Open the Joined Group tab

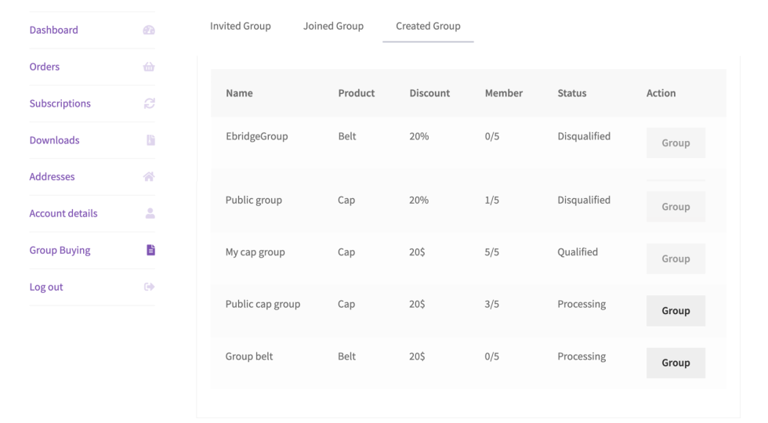click(x=333, y=26)
